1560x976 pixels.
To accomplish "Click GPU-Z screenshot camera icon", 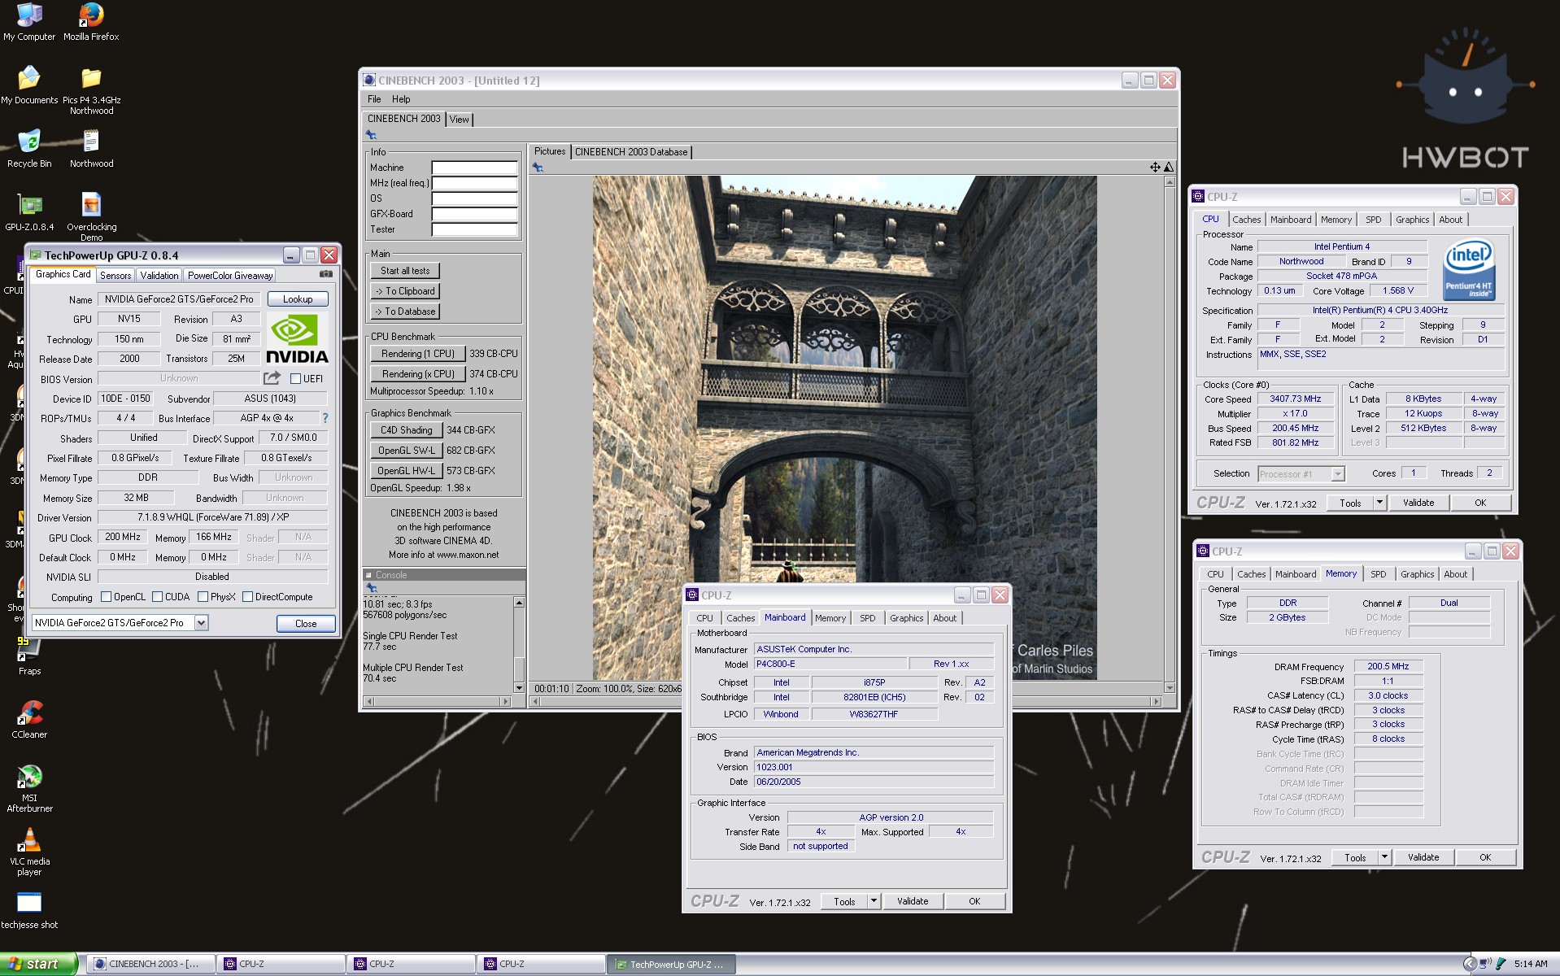I will [x=325, y=275].
